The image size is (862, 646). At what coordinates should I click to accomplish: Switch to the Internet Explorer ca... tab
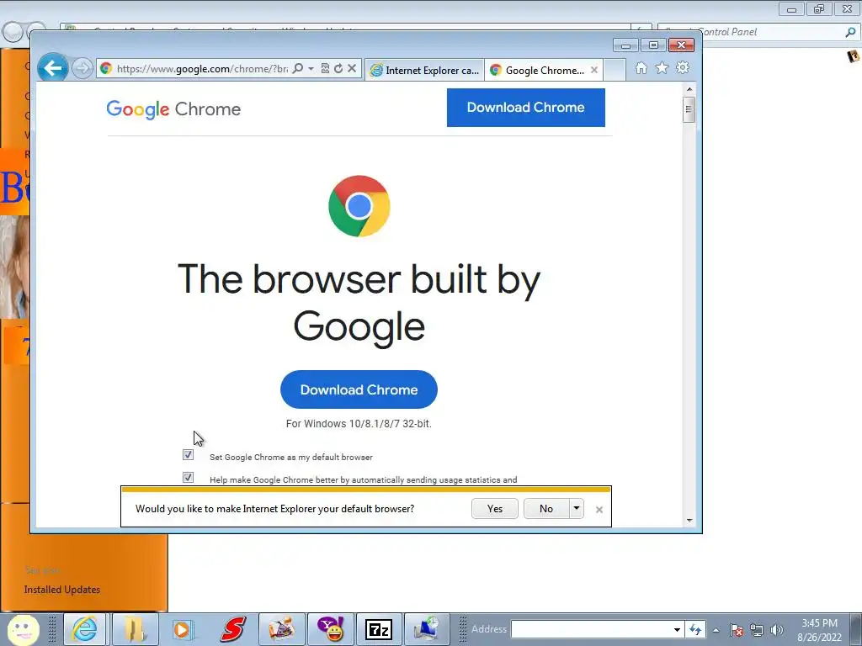click(x=424, y=71)
